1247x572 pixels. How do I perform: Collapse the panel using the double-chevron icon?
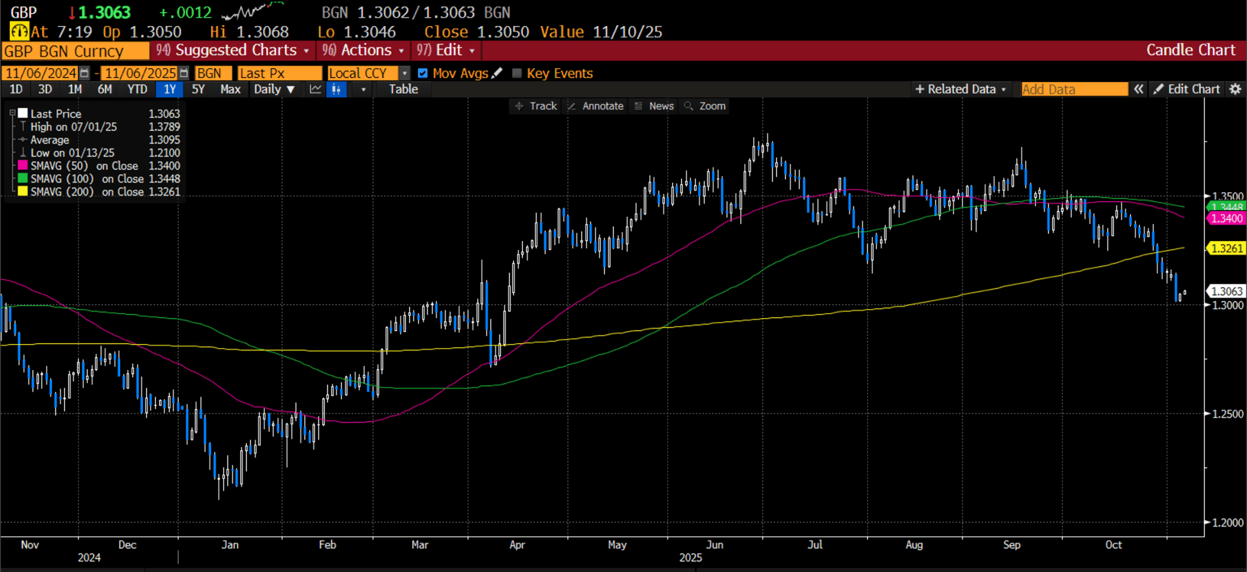[1139, 89]
